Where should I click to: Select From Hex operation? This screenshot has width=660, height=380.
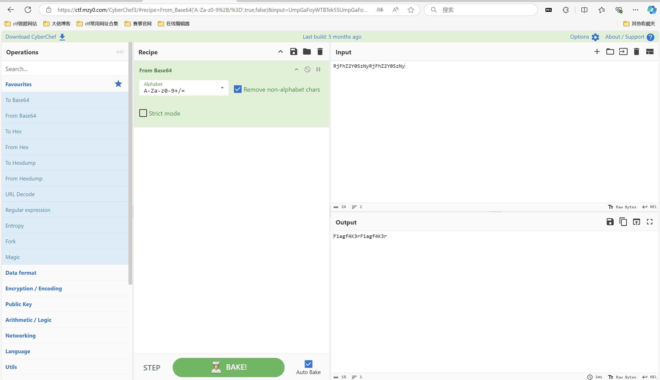(x=65, y=147)
